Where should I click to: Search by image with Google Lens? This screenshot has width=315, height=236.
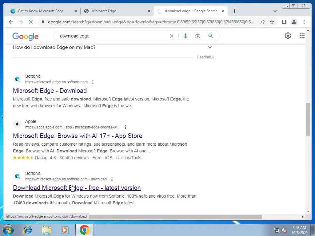click(198, 36)
